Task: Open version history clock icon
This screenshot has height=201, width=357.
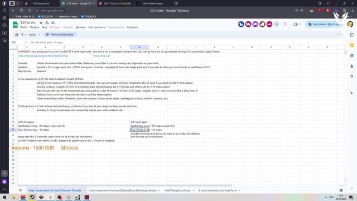Action: click(x=285, y=24)
